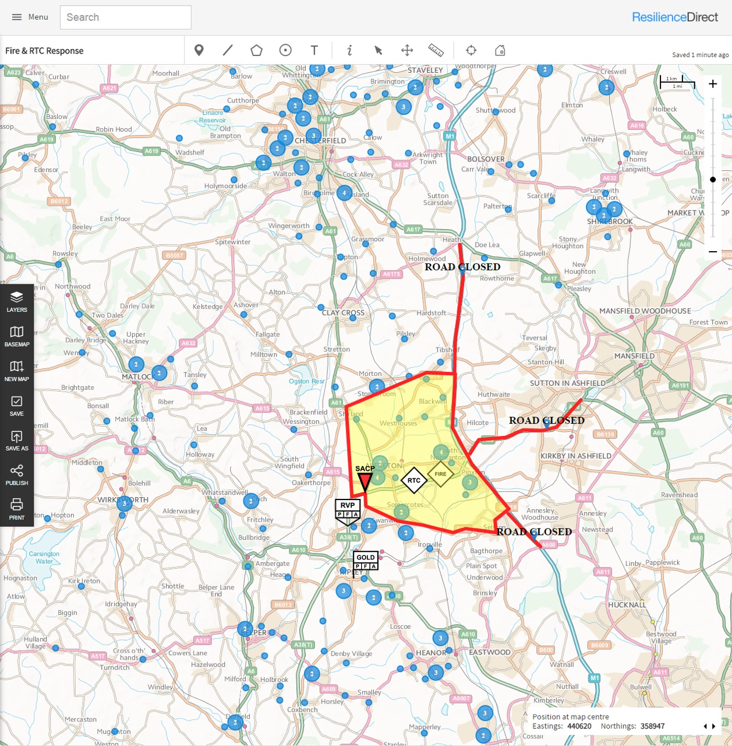Open the Basemap selector
This screenshot has width=732, height=746.
tap(17, 336)
